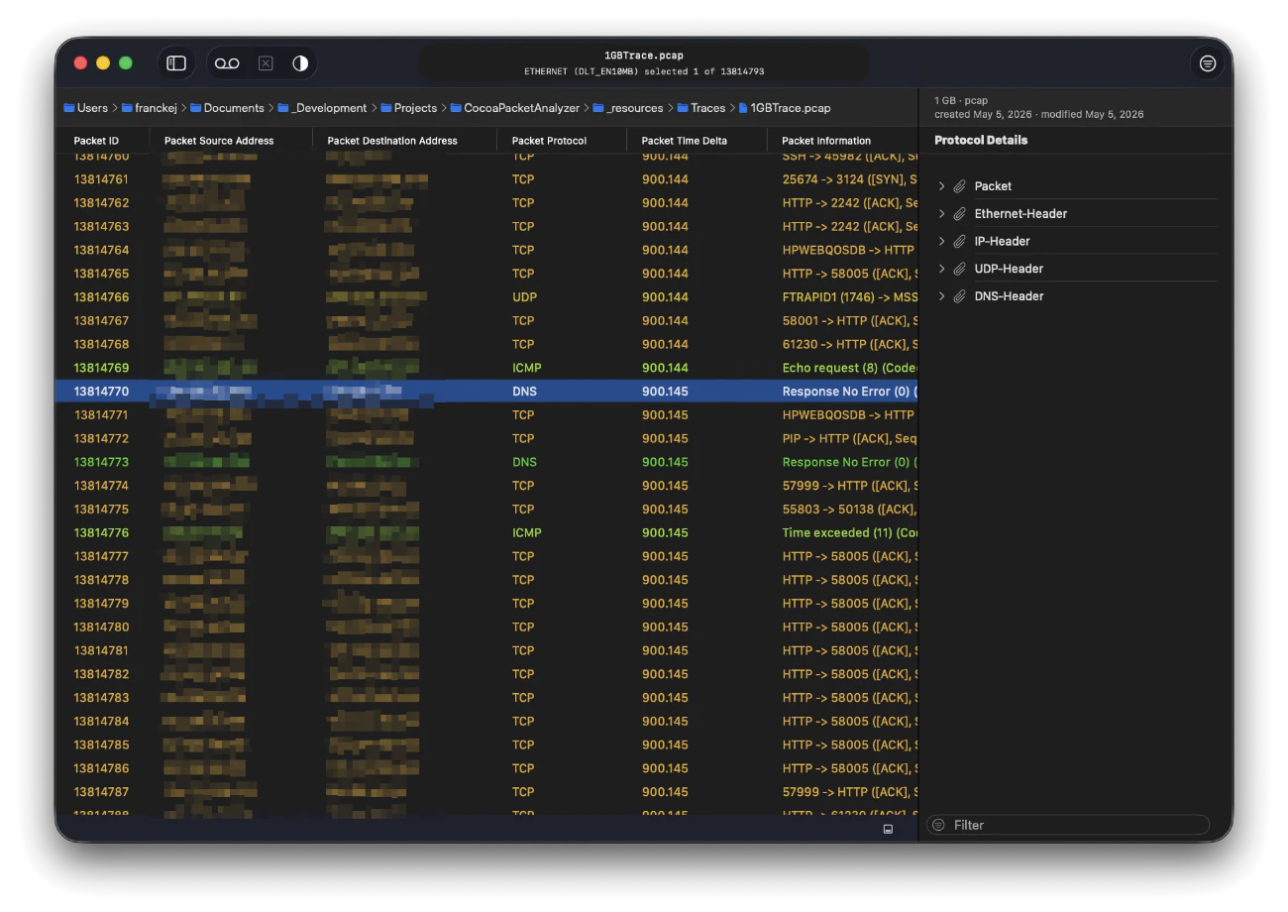
Task: Toggle the half-filled circle appearance icon
Action: 300,63
